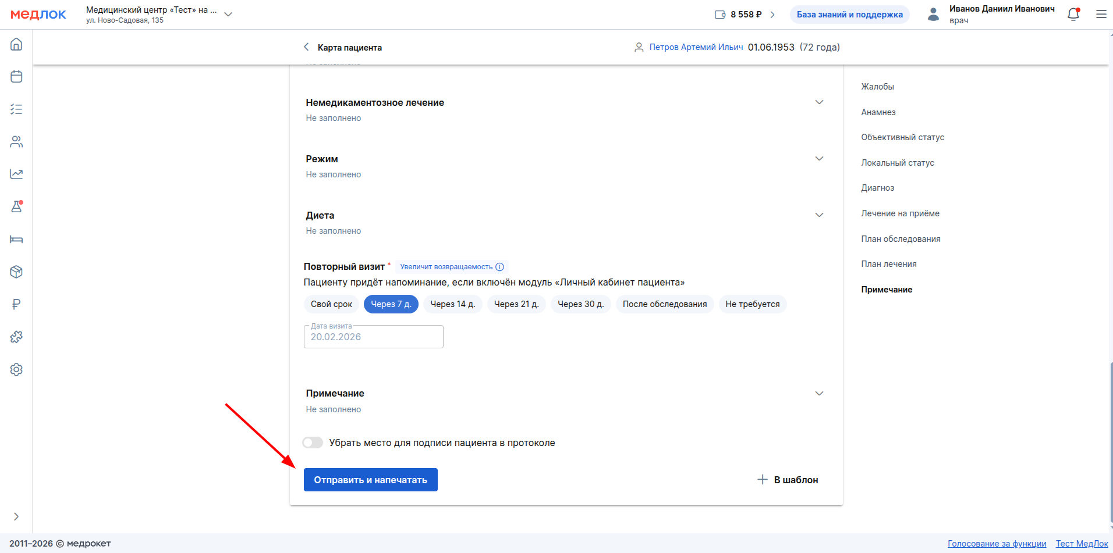Open the medical center selector dropdown

[x=228, y=15]
